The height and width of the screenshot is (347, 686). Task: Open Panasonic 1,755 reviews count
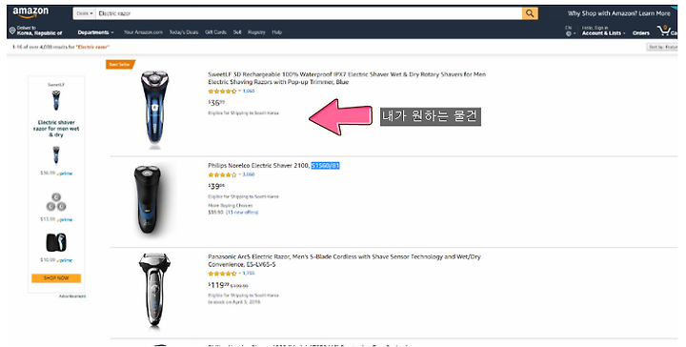point(249,273)
